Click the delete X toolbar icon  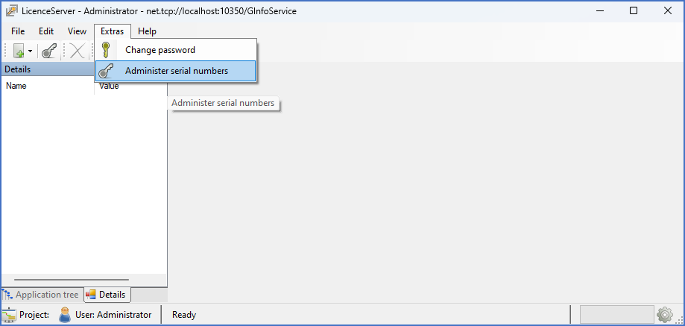(x=78, y=51)
